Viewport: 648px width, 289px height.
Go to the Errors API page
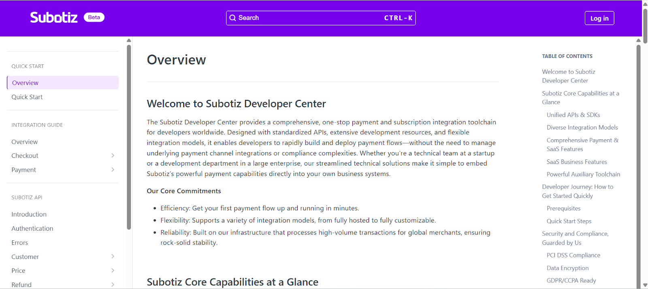click(x=20, y=242)
